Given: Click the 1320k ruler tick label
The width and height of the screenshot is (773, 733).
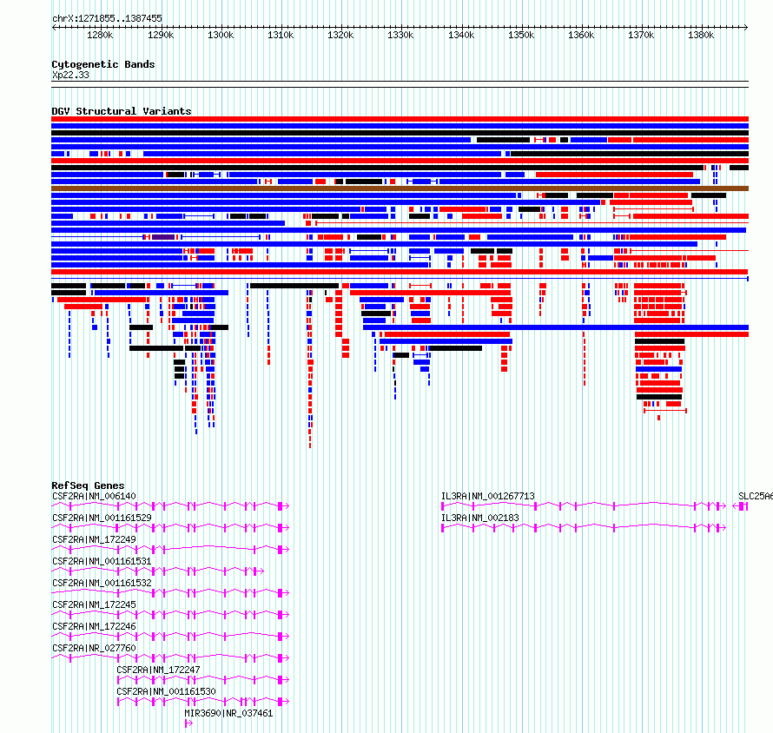Looking at the screenshot, I should click(340, 36).
